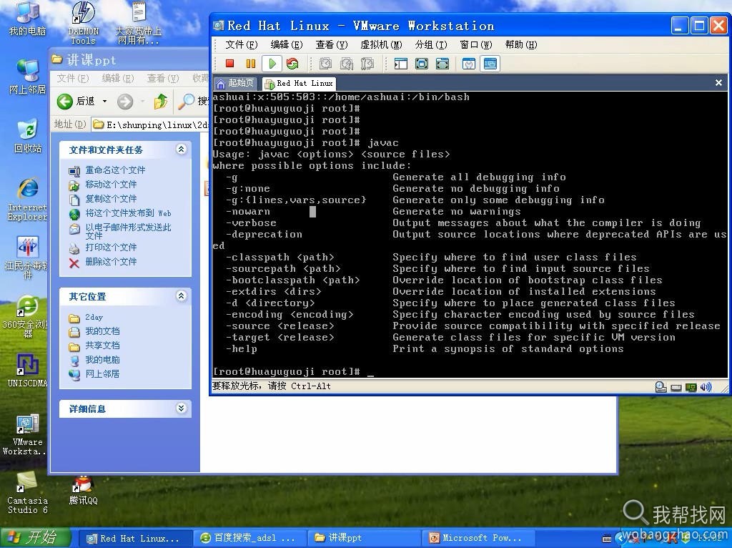The width and height of the screenshot is (732, 548).
Task: Select the Red Hat Linux VM tab
Action: [299, 84]
